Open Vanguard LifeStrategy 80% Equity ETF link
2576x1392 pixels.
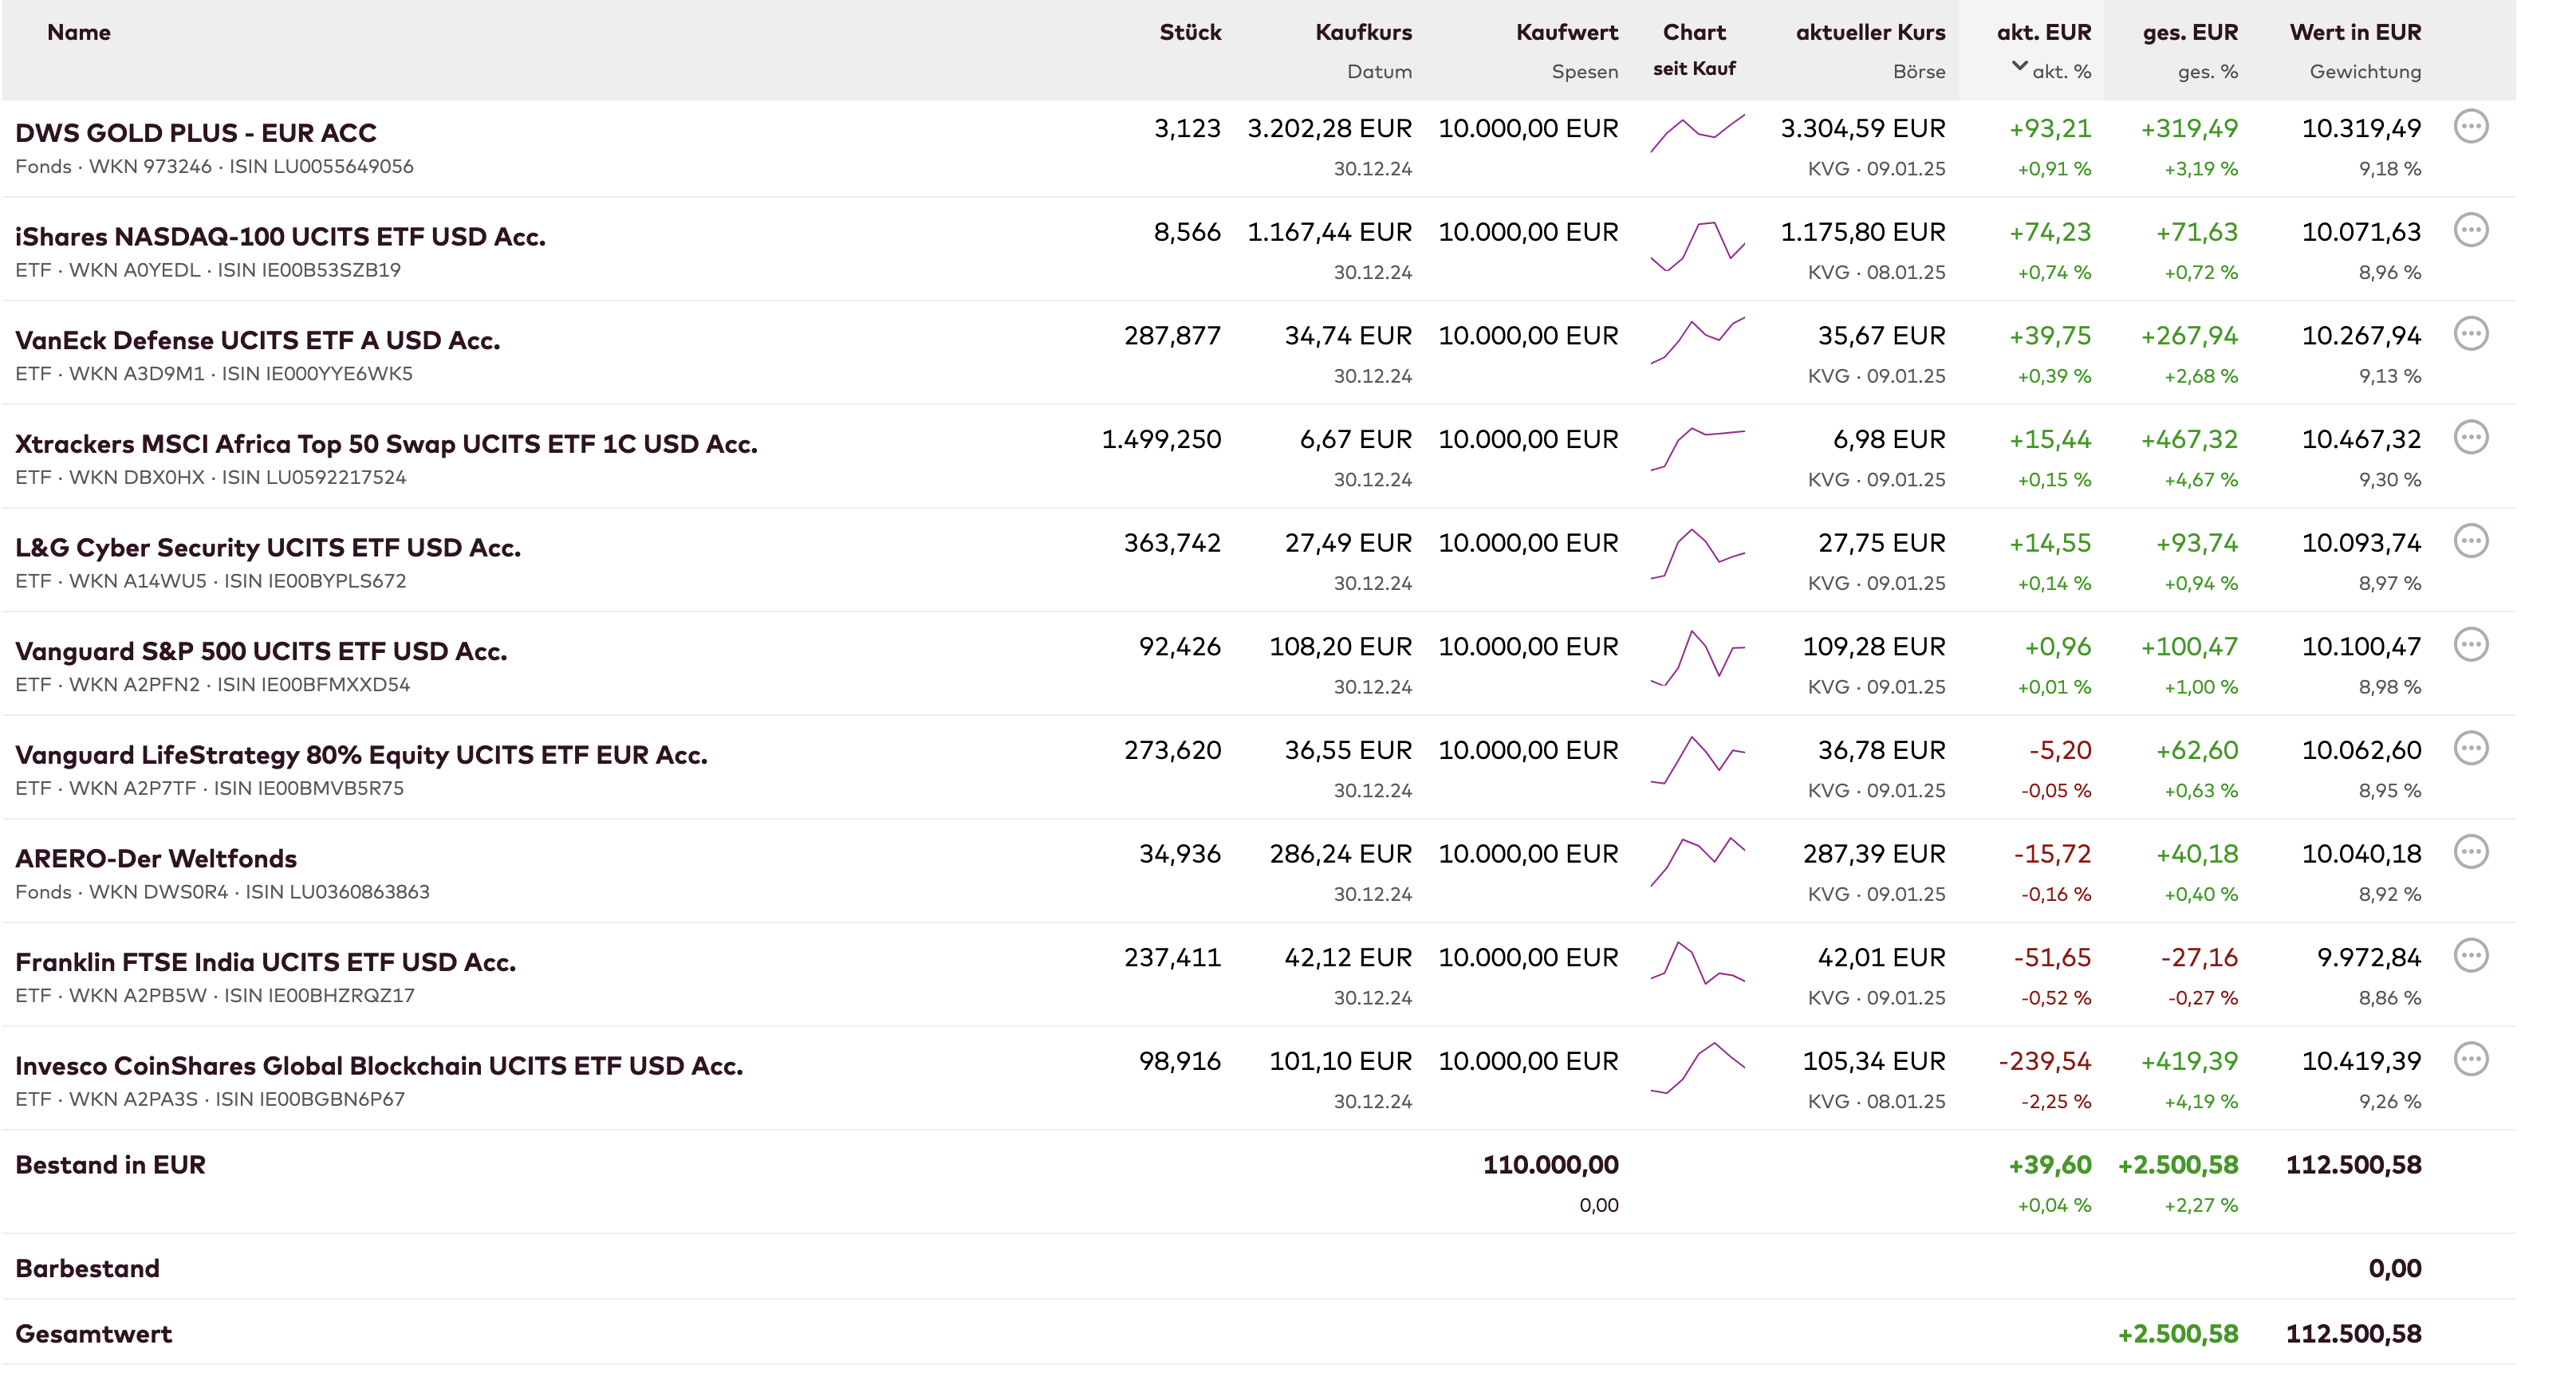coord(361,755)
